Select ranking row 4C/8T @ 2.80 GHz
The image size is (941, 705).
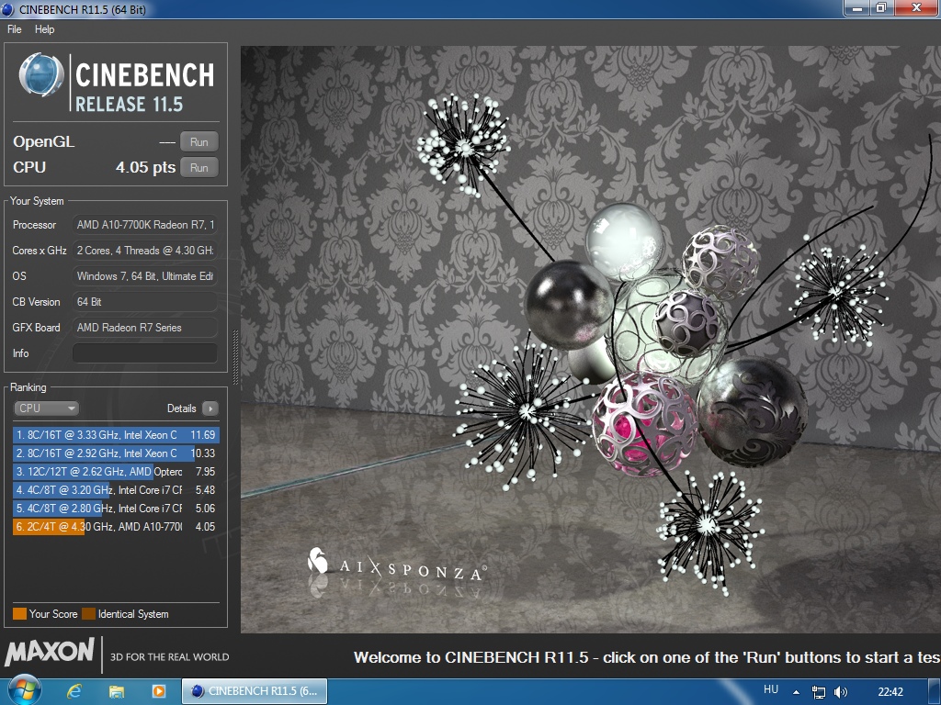[x=116, y=509]
